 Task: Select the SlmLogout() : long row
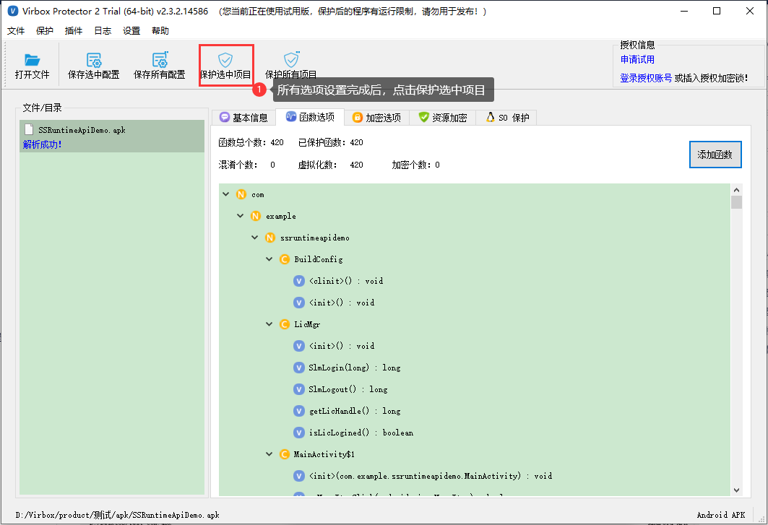tap(348, 389)
